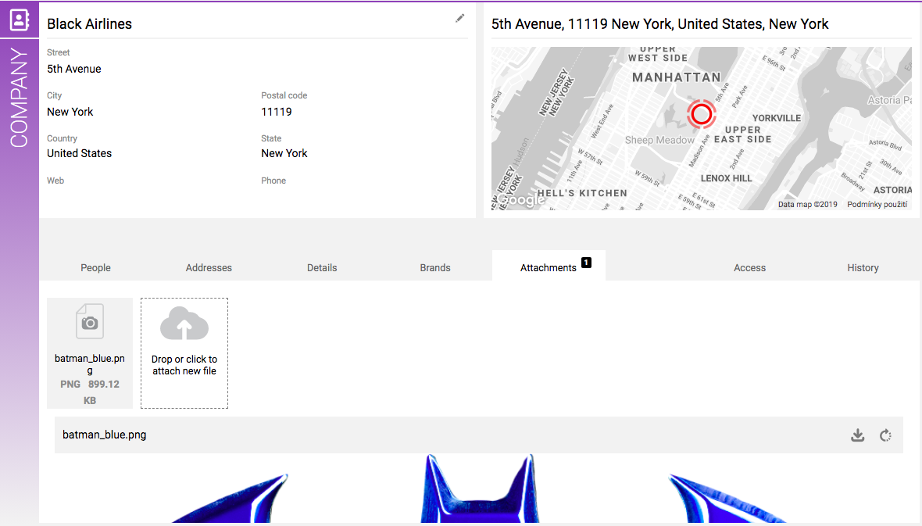Click the Web field label
This screenshot has height=526, width=922.
click(55, 181)
